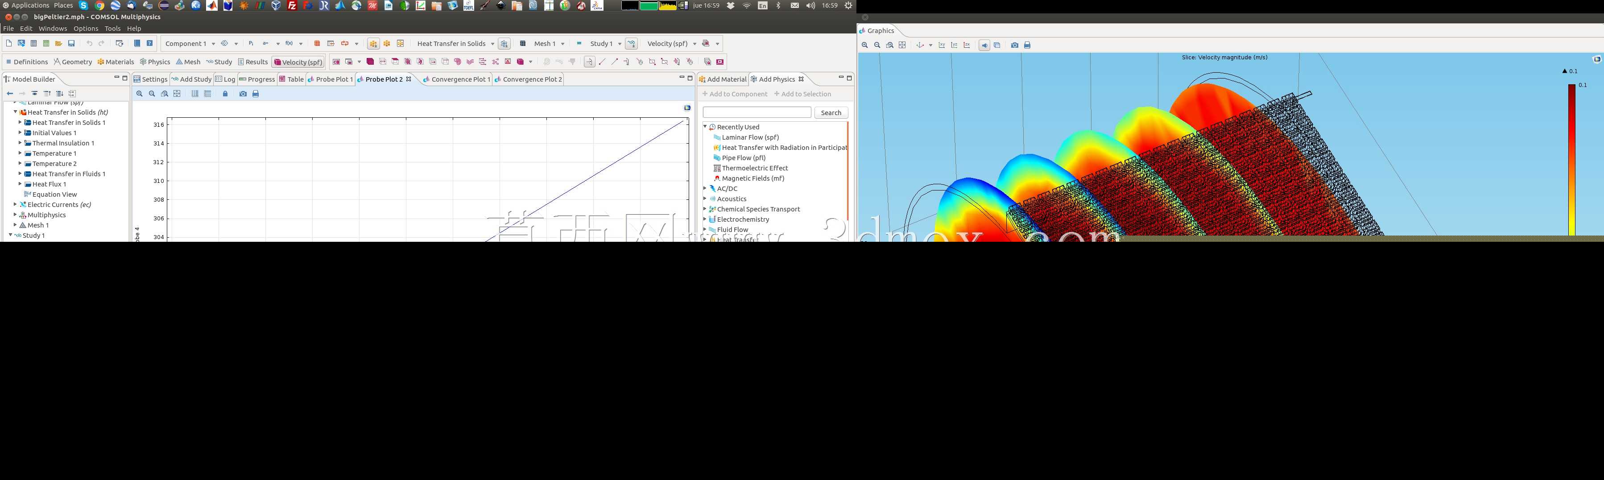Switch to the Probe Plot 1 tab
Screen dimensions: 1604x480
[x=330, y=79]
